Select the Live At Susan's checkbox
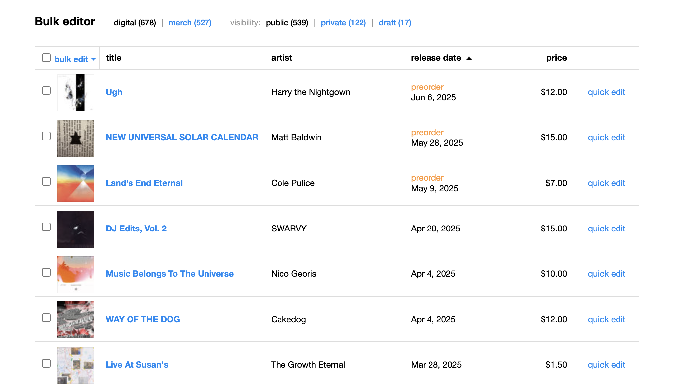The height and width of the screenshot is (387, 674). tap(46, 363)
